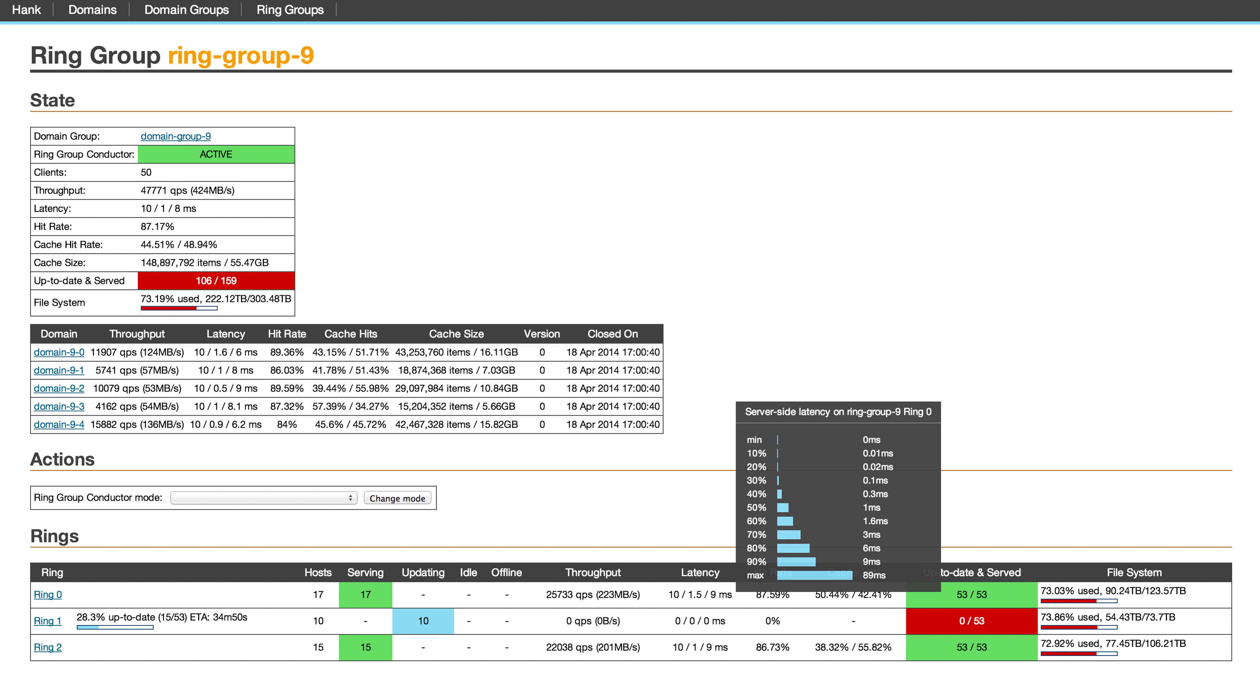Image resolution: width=1260 pixels, height=677 pixels.
Task: Open the domain-9-4 link
Action: (x=59, y=424)
